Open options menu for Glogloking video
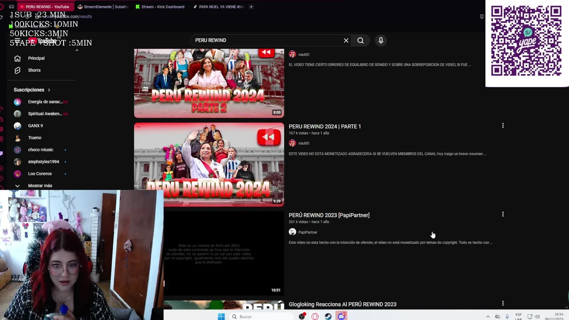The height and width of the screenshot is (320, 569). (x=503, y=304)
